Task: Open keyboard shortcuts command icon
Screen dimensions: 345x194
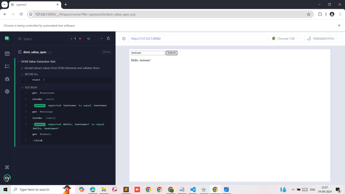Action: pos(7,167)
